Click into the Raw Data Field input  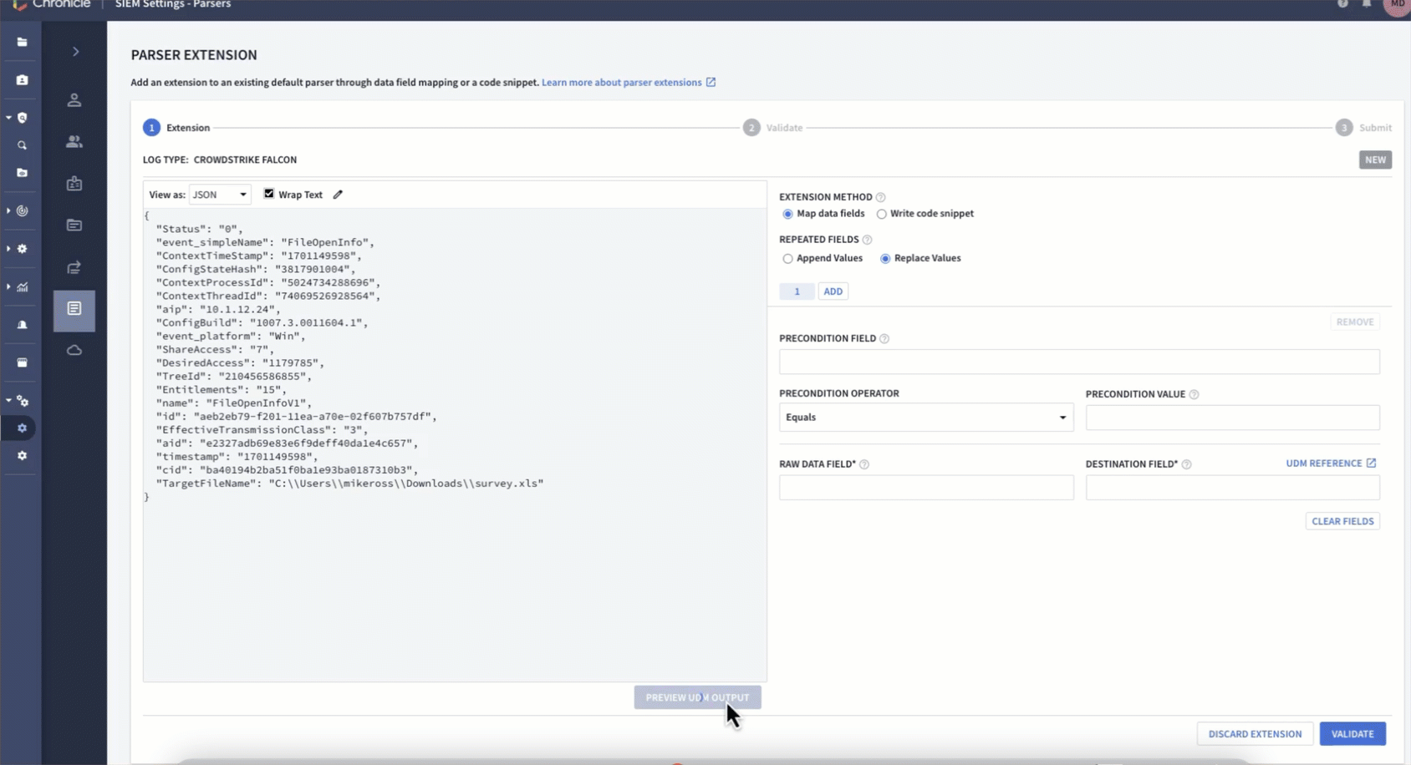click(925, 488)
